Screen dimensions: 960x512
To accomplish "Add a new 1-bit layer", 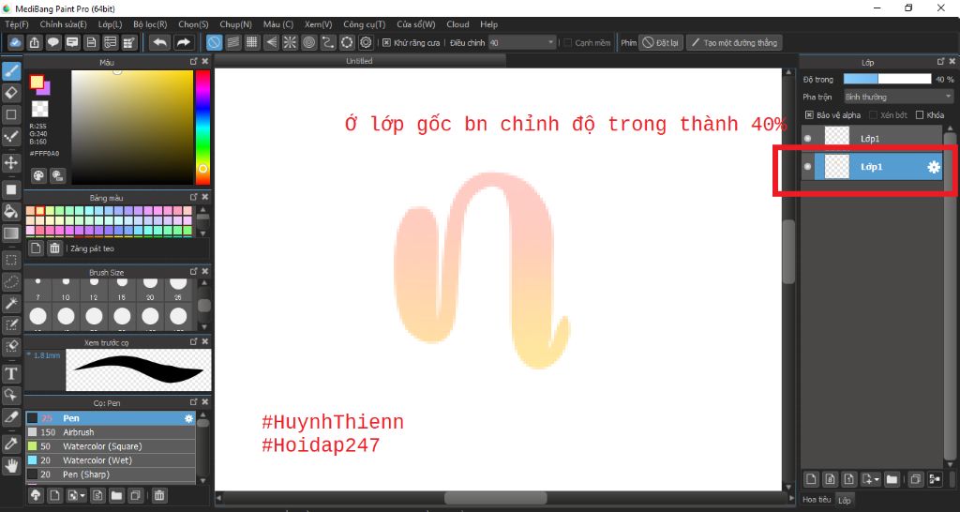I will pos(848,479).
